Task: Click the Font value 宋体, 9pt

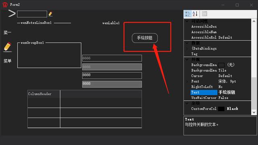Action: tap(227, 81)
